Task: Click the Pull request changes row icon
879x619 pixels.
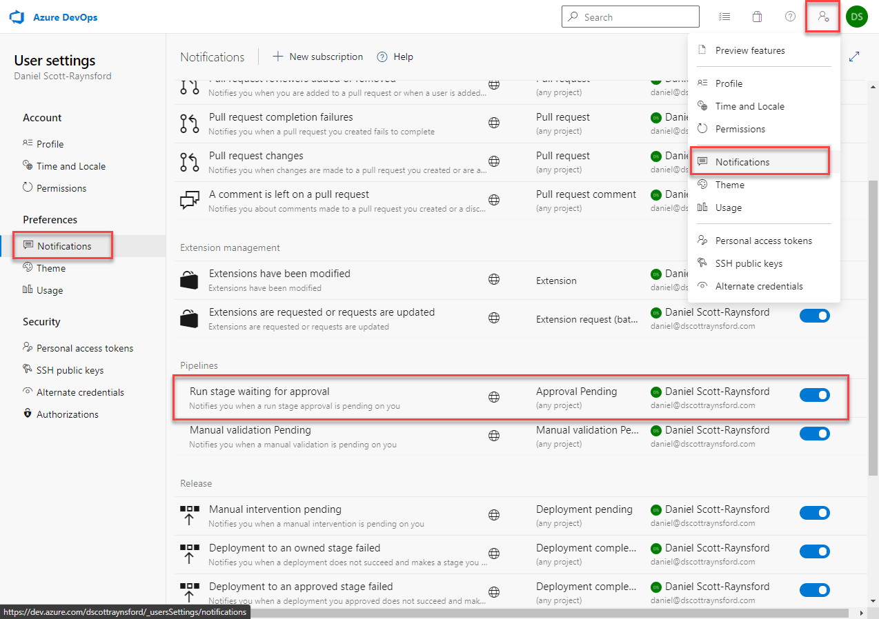Action: coord(189,162)
